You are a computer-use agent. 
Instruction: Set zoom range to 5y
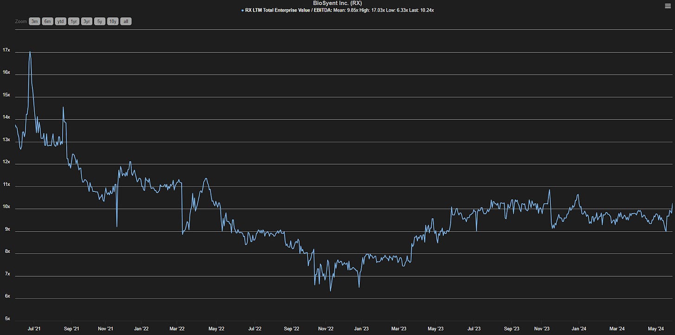pyautogui.click(x=100, y=21)
